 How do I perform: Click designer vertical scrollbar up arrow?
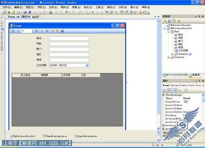point(158,21)
